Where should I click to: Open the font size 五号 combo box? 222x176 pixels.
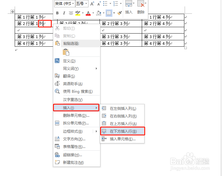coord(82,4)
